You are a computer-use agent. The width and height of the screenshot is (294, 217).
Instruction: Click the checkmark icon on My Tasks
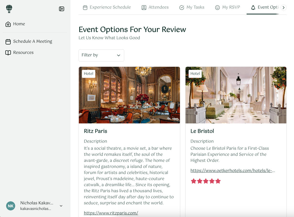(x=181, y=7)
